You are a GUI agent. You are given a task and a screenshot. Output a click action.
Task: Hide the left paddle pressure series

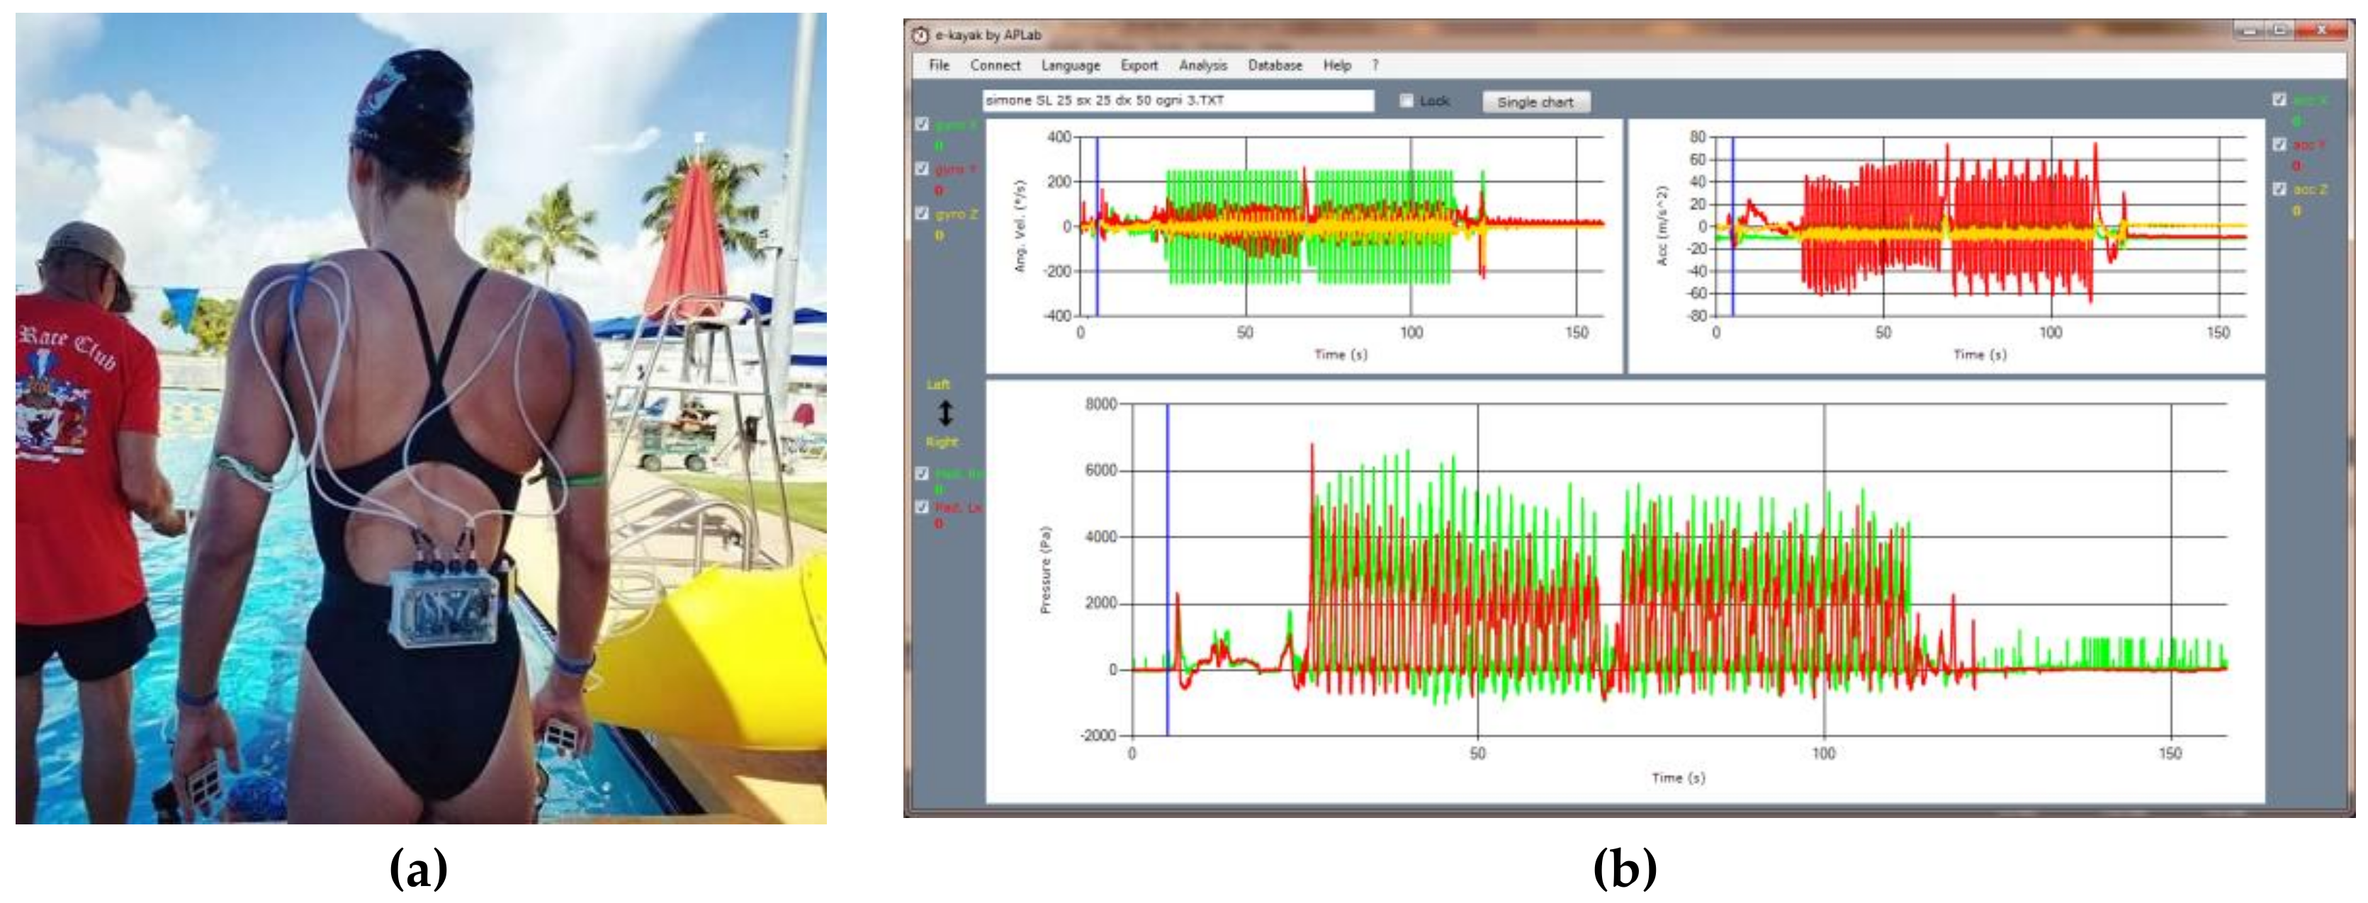coord(922,507)
